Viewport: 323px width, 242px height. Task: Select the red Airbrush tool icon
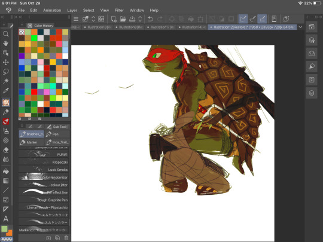[6, 121]
